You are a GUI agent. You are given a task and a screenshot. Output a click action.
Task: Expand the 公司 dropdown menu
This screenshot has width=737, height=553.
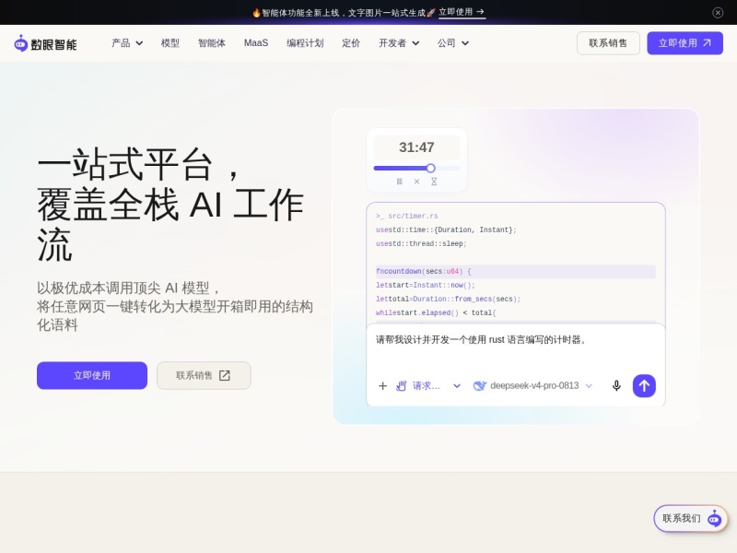(453, 43)
